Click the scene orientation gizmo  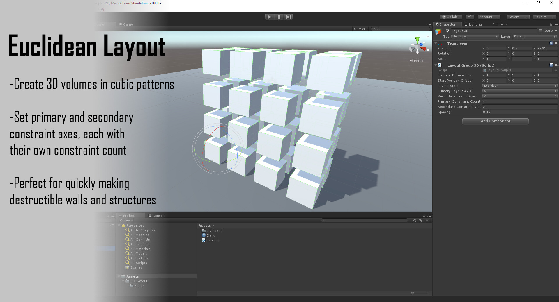pyautogui.click(x=418, y=47)
